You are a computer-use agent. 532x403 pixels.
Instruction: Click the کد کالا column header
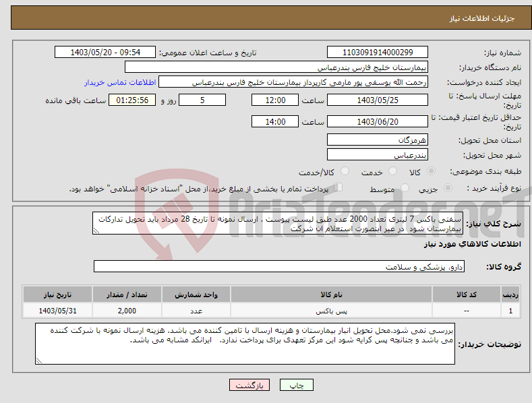point(467,294)
